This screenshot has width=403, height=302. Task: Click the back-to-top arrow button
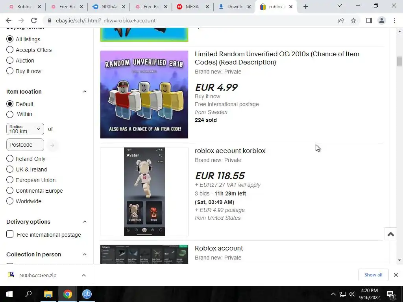[391, 234]
